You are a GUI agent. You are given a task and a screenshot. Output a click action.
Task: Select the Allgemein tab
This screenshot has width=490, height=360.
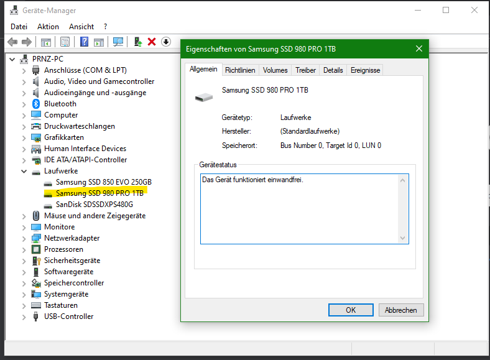[x=203, y=69]
